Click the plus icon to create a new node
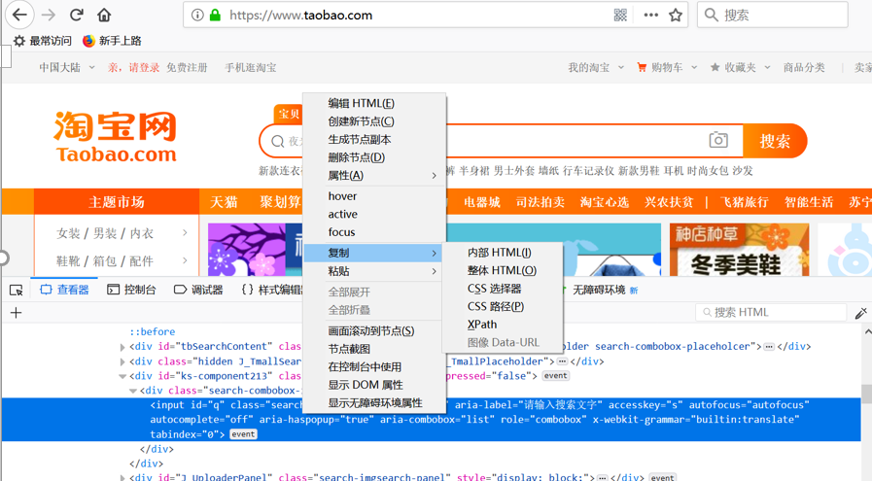 coord(17,313)
